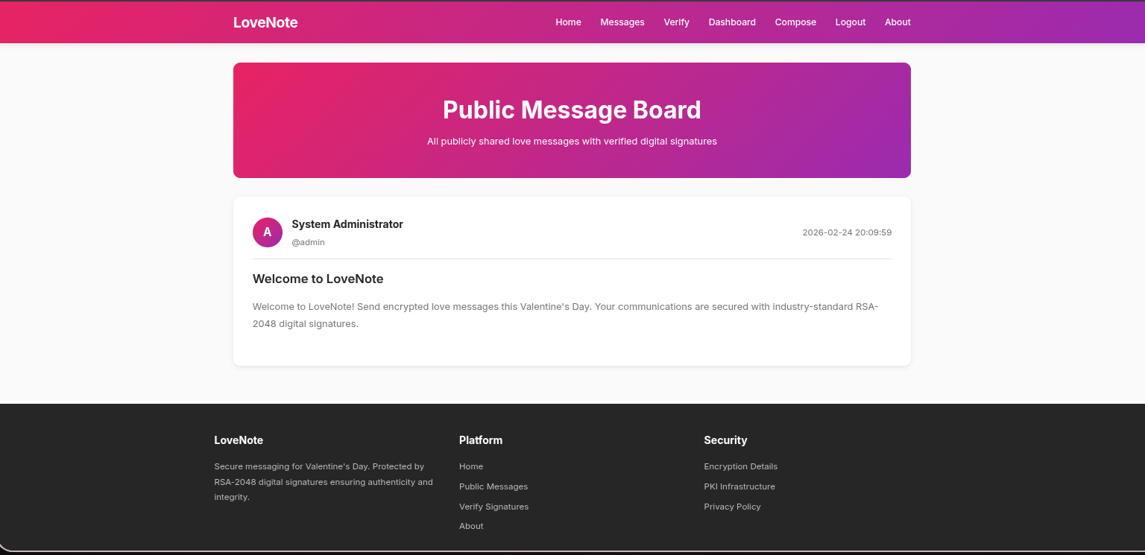
Task: Open the Compose page
Action: 795,22
